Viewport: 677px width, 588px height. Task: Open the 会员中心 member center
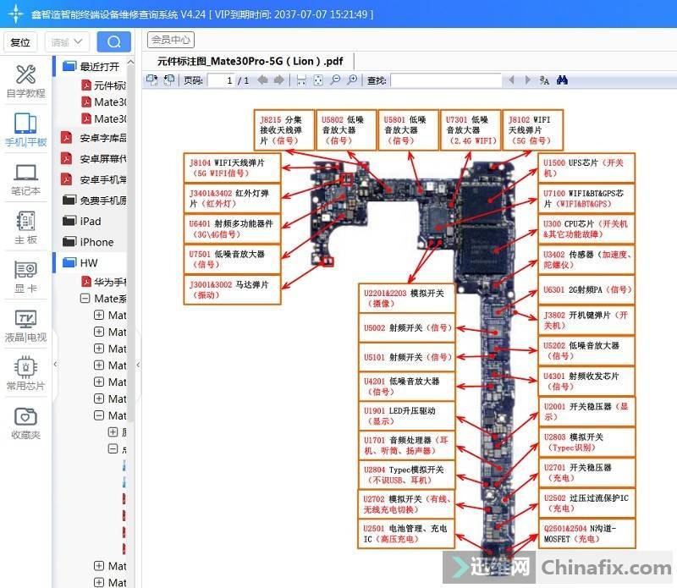pos(170,40)
